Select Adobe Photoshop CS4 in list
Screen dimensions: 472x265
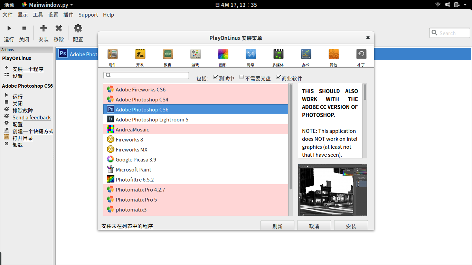196,99
